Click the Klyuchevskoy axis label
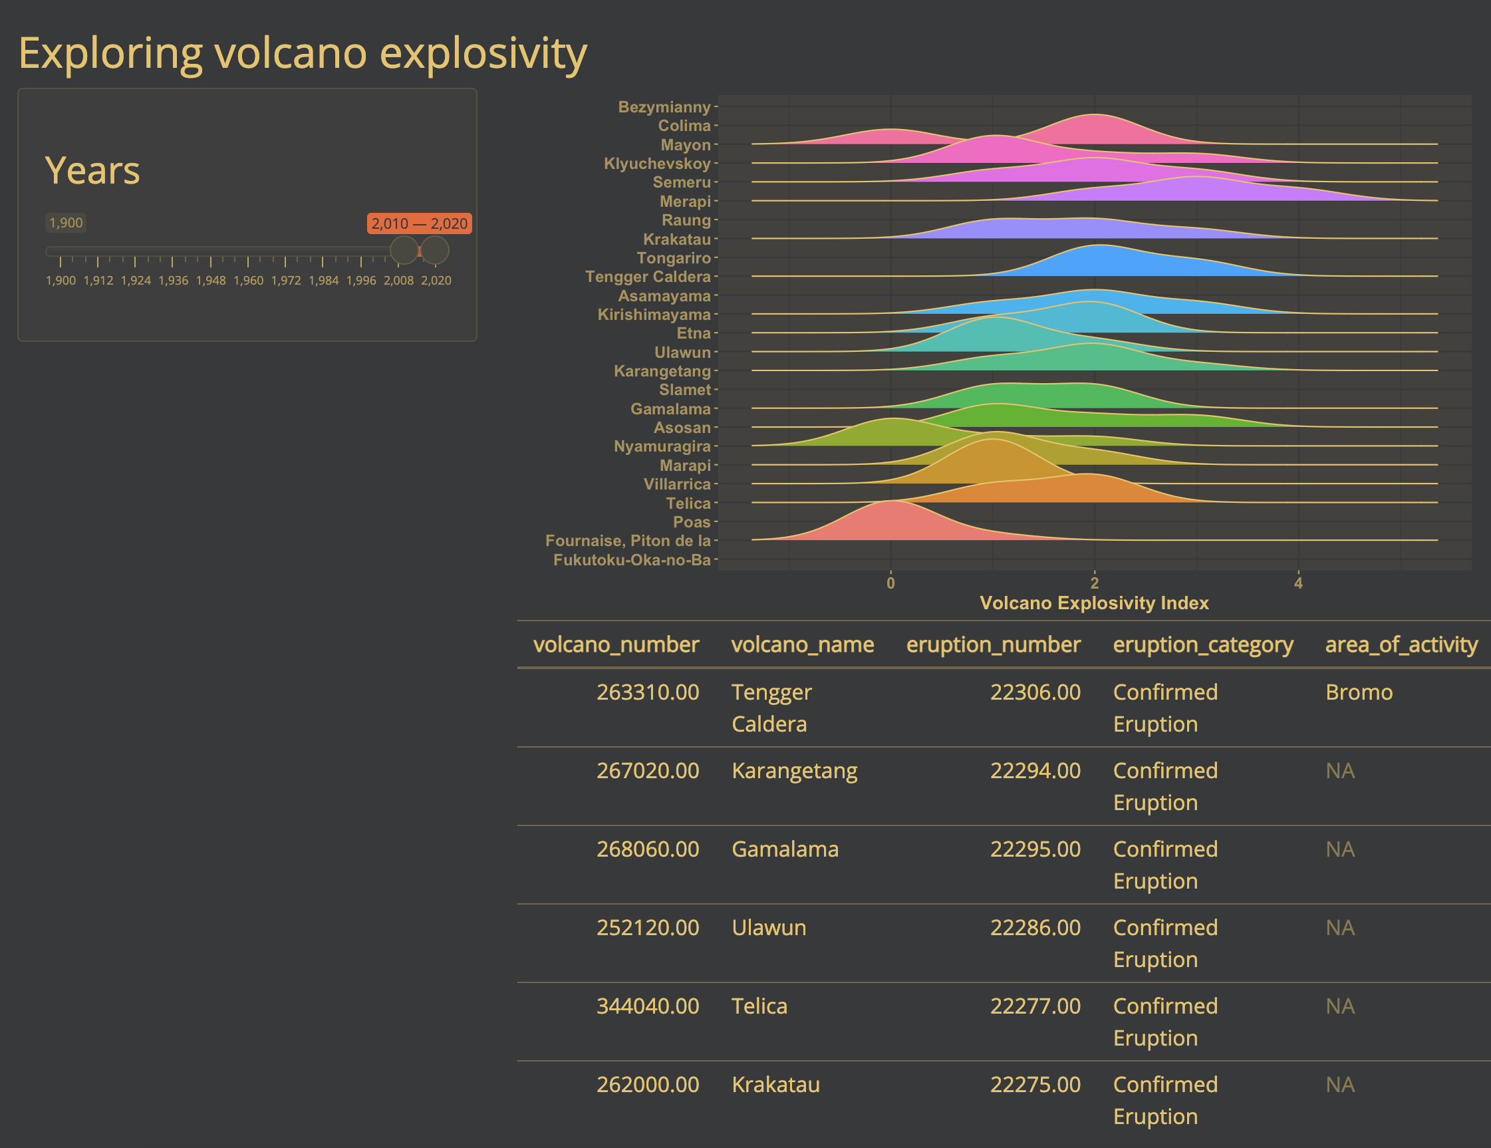 point(657,164)
